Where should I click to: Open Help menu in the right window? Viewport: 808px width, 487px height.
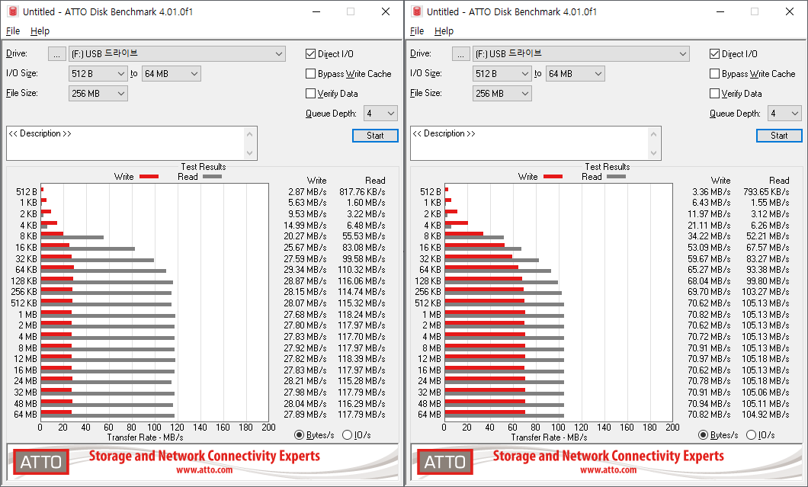coord(444,31)
